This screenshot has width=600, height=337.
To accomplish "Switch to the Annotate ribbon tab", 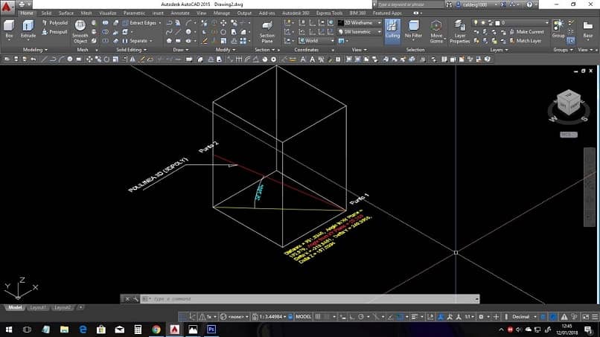I will tap(180, 13).
